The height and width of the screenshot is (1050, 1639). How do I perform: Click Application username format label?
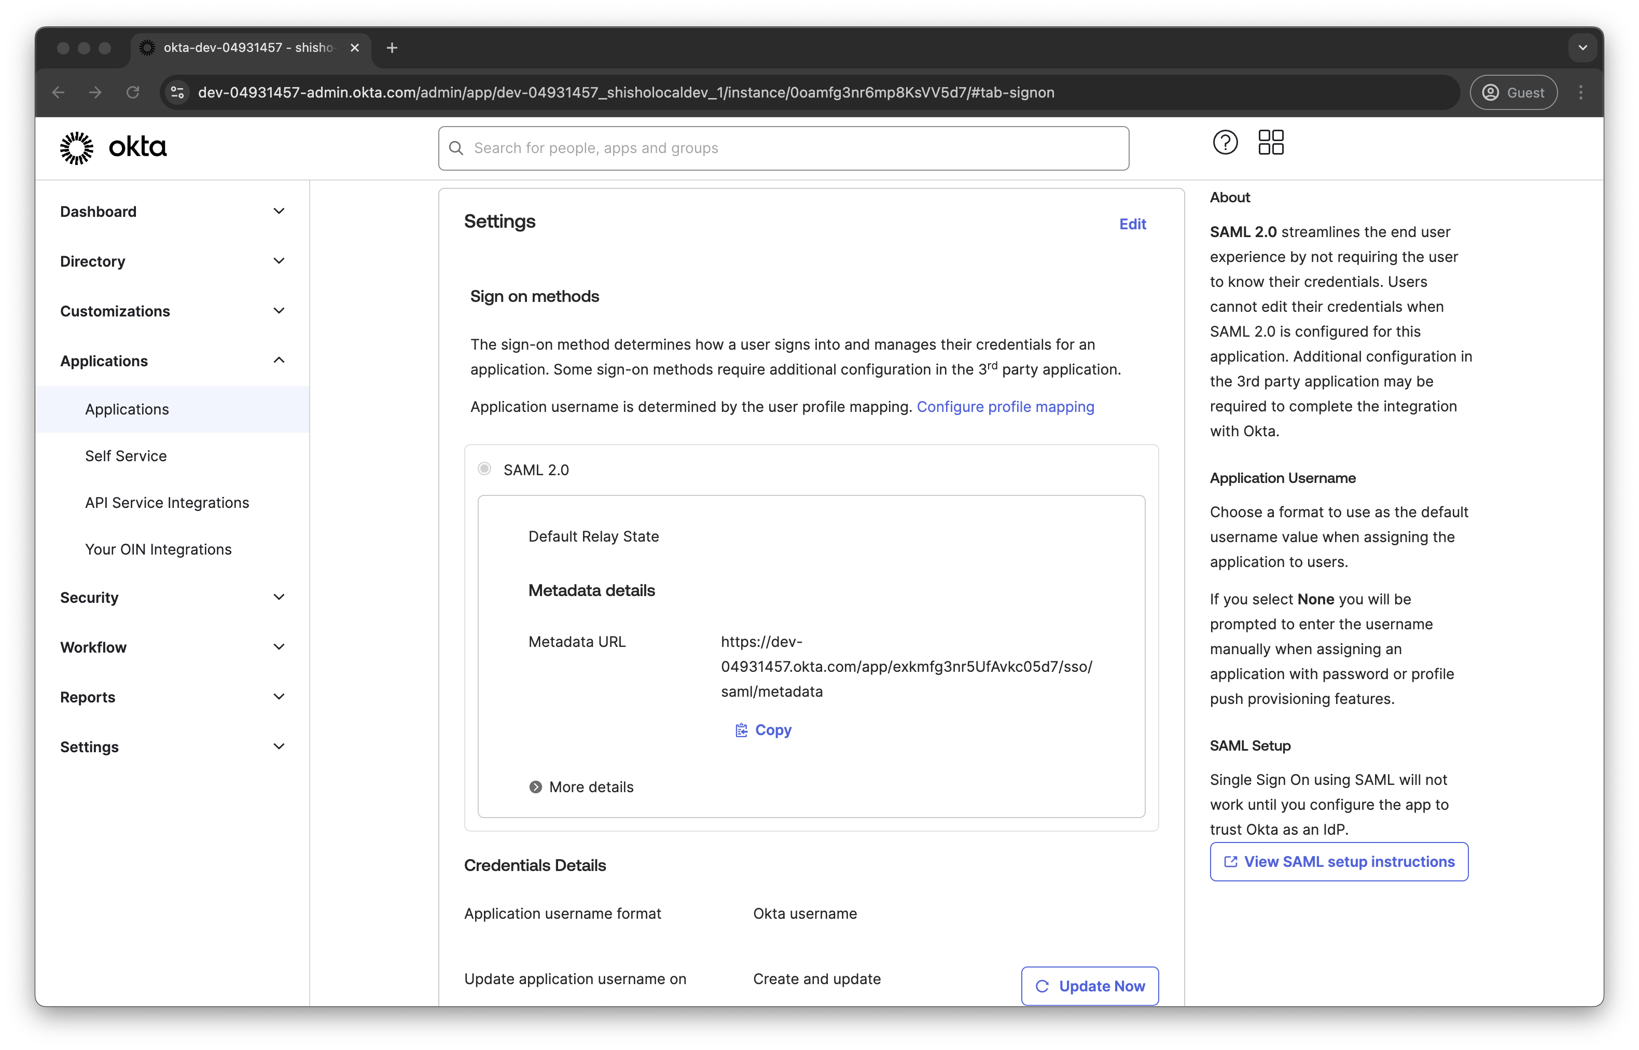click(x=563, y=914)
